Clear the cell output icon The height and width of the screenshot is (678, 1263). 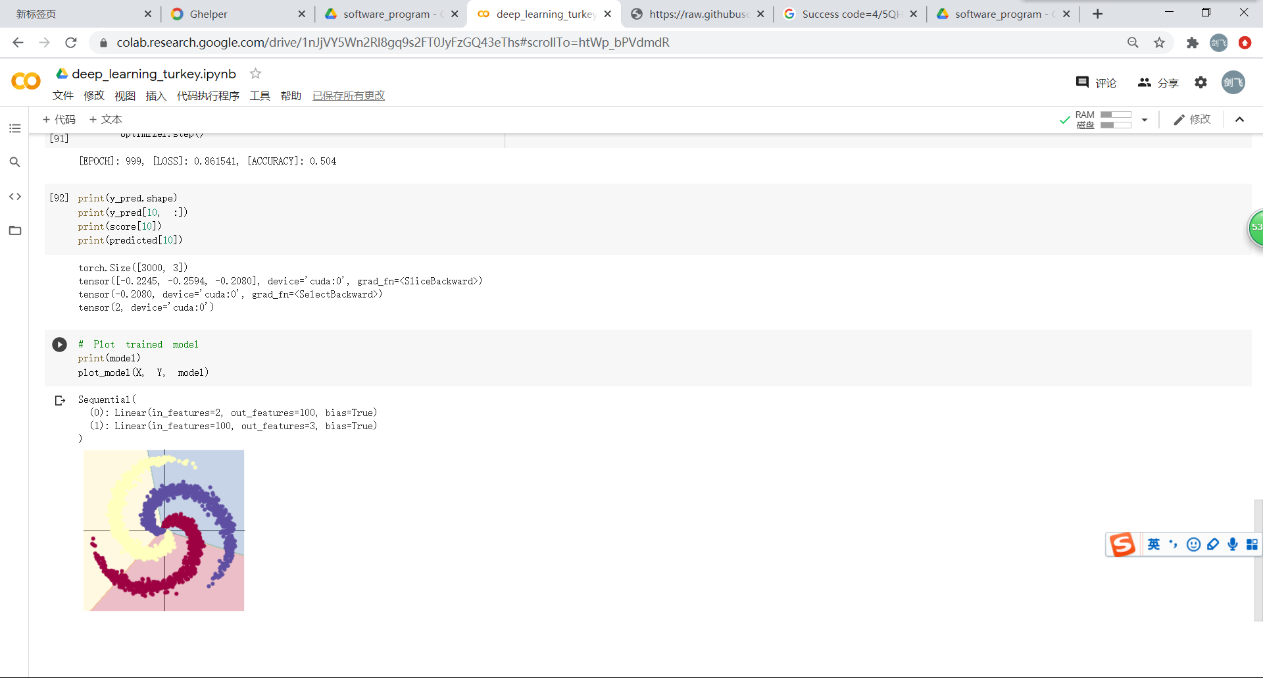pos(60,400)
